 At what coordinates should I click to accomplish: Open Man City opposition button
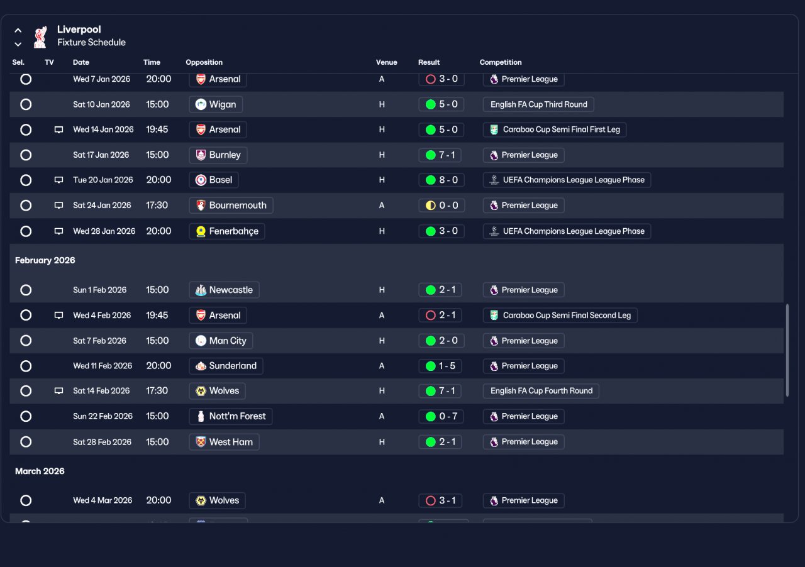coord(221,340)
